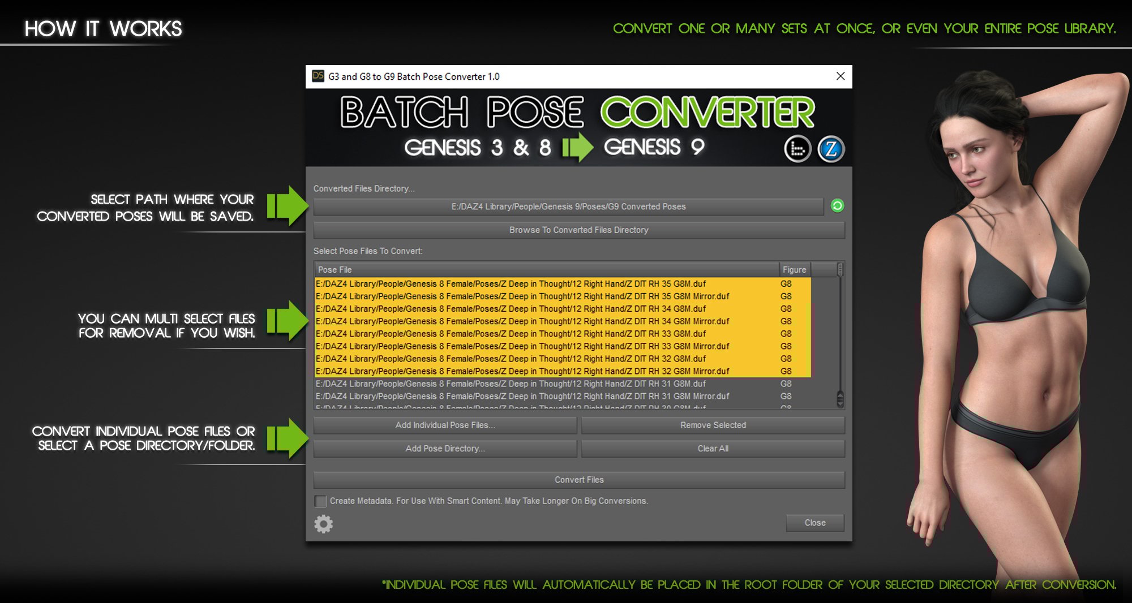Close the Batch Pose Converter dialog window
This screenshot has width=1132, height=603.
pos(841,76)
